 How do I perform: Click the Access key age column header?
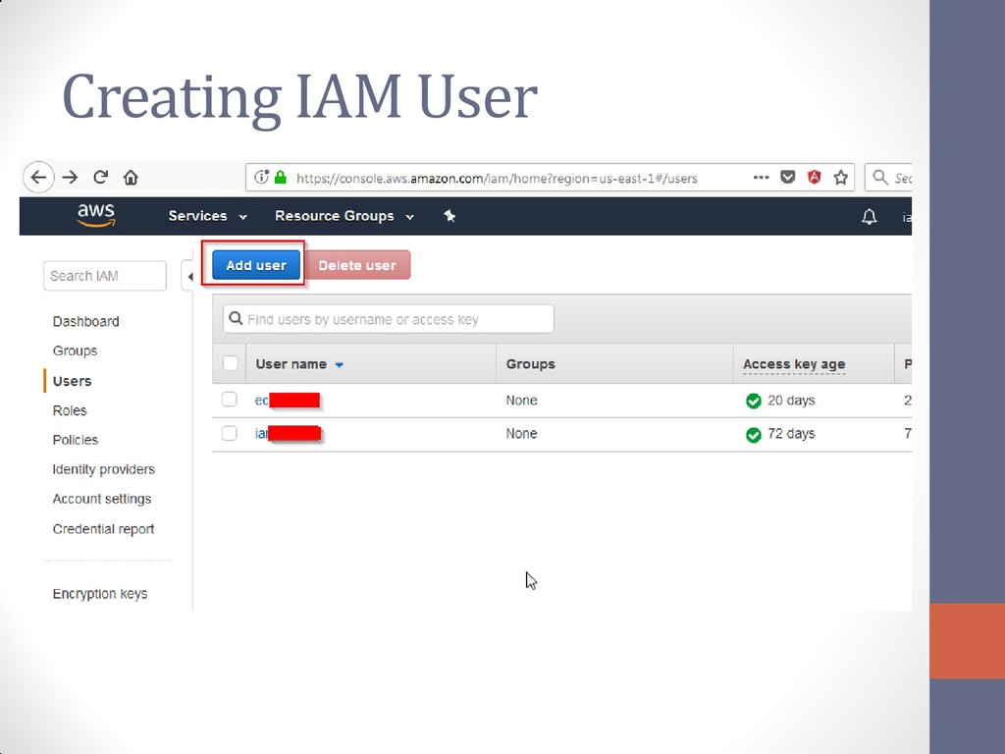(x=794, y=364)
